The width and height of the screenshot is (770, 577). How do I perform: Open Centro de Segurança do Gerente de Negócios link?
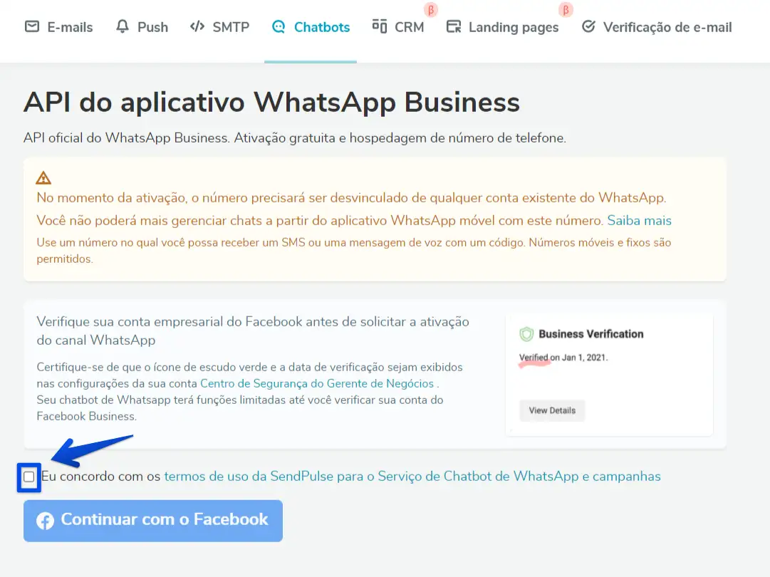(317, 383)
